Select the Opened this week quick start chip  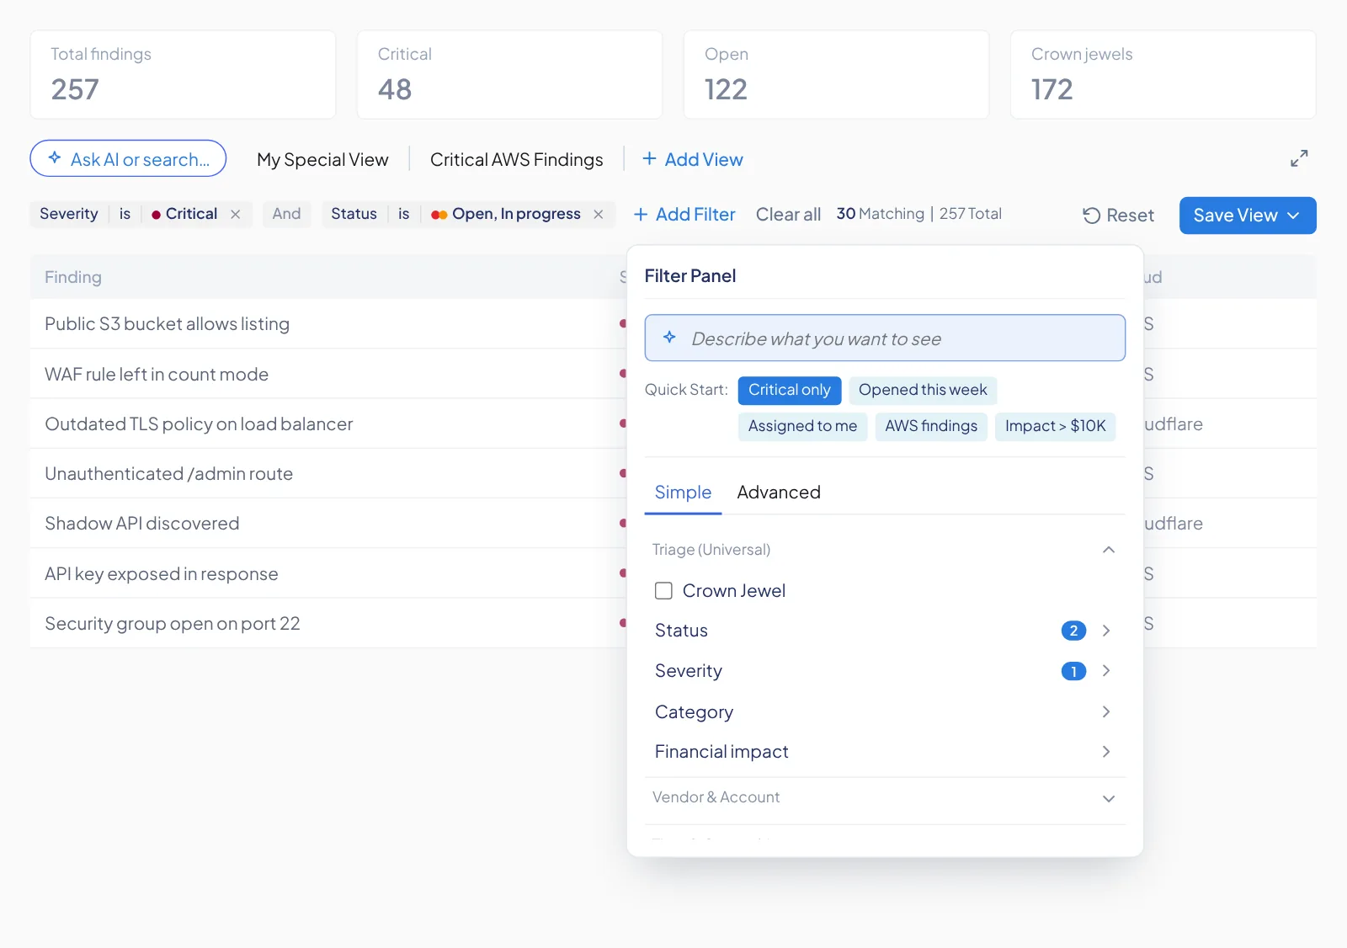coord(923,390)
